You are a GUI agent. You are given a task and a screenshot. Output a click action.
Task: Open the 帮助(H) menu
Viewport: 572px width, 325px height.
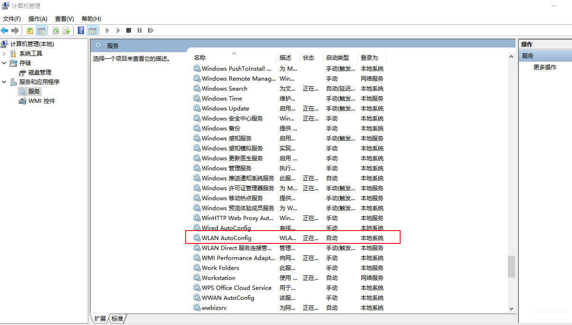[91, 19]
